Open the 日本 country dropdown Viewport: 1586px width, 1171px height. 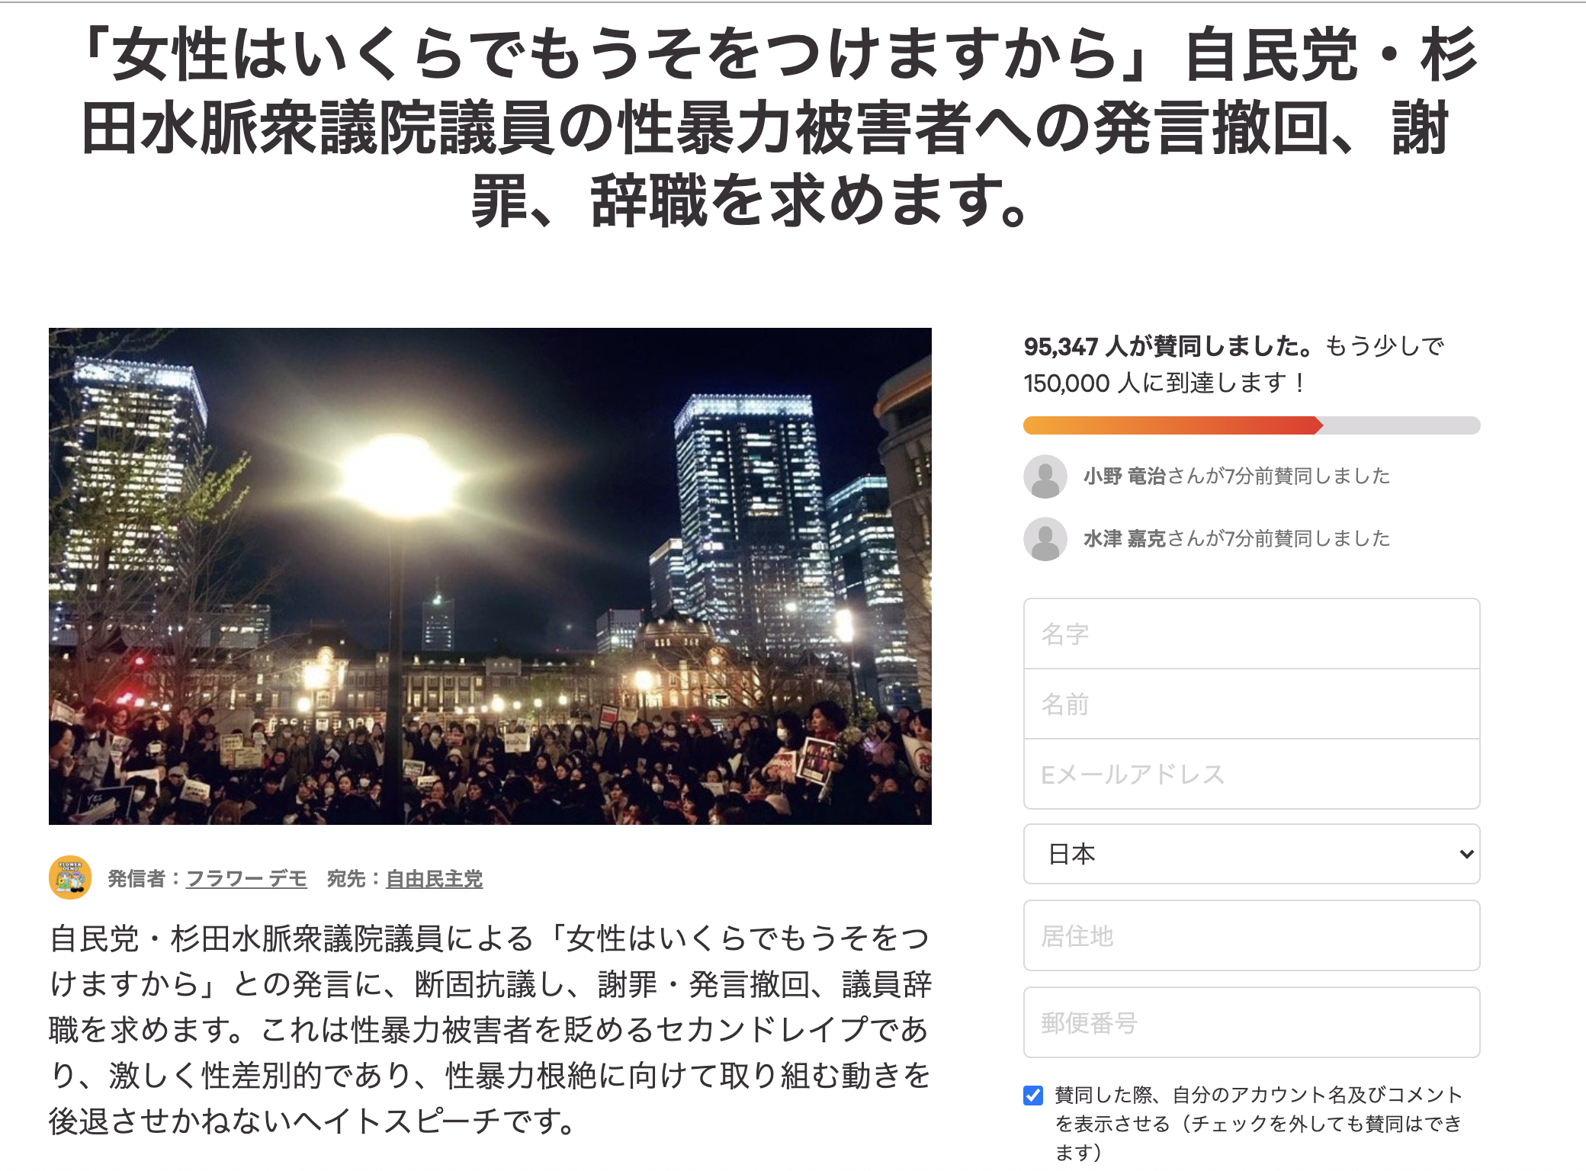pyautogui.click(x=1251, y=854)
